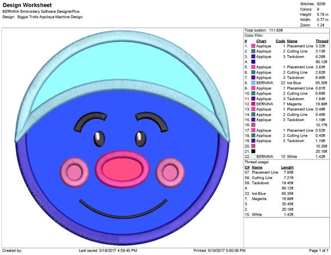This screenshot has width=331, height=255.
Task: Click the 'Thread' column header
Action: coord(322,41)
